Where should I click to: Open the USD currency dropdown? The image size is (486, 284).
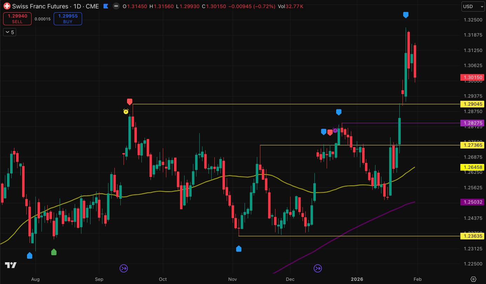473,6
